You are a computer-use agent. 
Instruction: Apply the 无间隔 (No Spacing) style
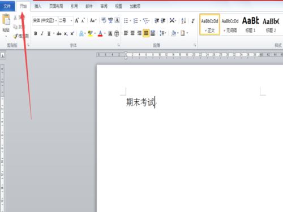pos(230,24)
